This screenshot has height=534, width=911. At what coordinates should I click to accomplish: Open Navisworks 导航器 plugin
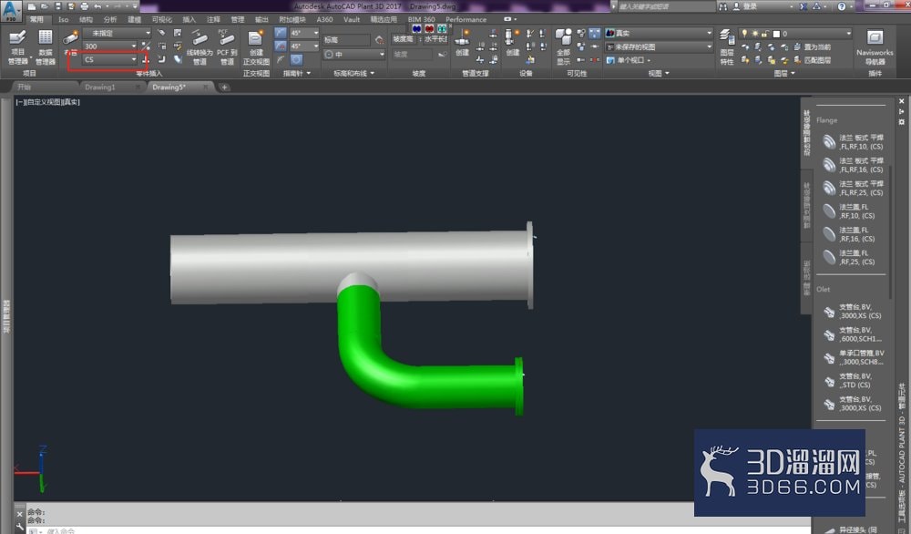pyautogui.click(x=875, y=47)
